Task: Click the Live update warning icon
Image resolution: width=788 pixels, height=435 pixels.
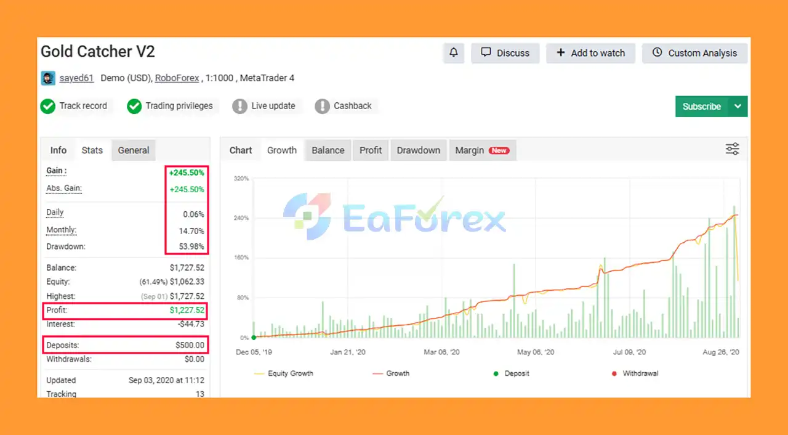Action: [240, 106]
